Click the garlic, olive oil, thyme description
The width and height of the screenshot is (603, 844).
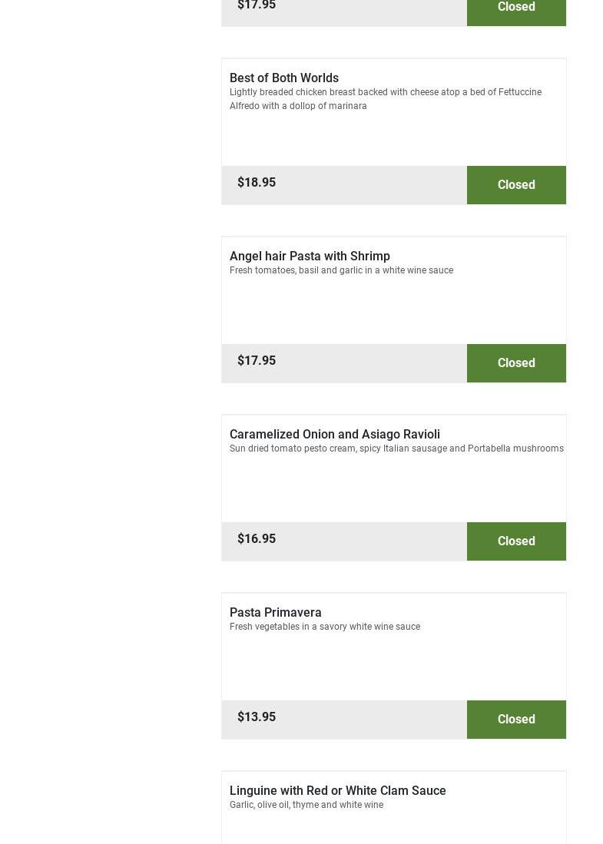click(306, 805)
